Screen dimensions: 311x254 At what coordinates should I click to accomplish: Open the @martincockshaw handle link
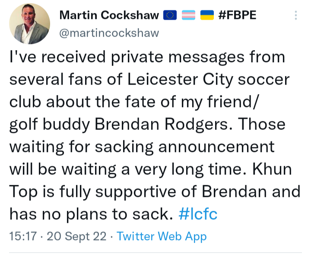(x=109, y=33)
